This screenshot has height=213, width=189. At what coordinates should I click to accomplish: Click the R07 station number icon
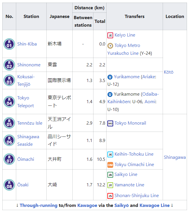9,159
